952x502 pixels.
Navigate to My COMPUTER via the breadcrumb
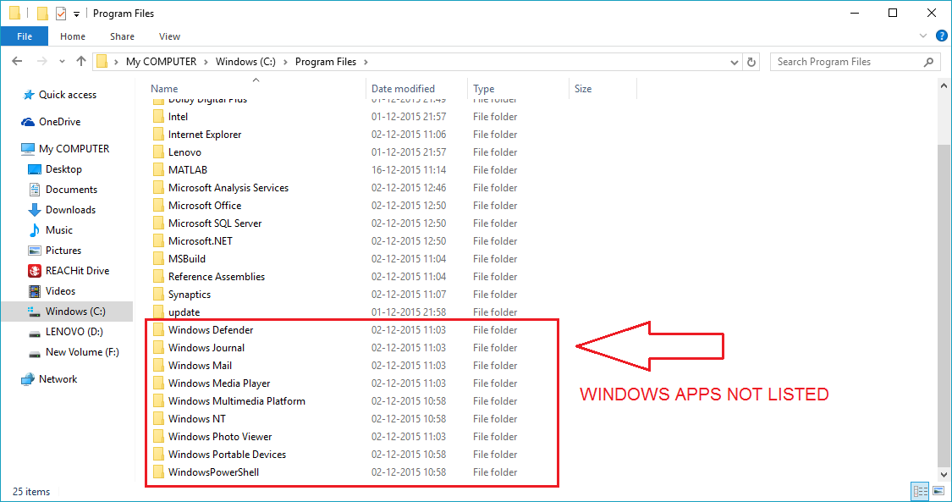point(161,61)
